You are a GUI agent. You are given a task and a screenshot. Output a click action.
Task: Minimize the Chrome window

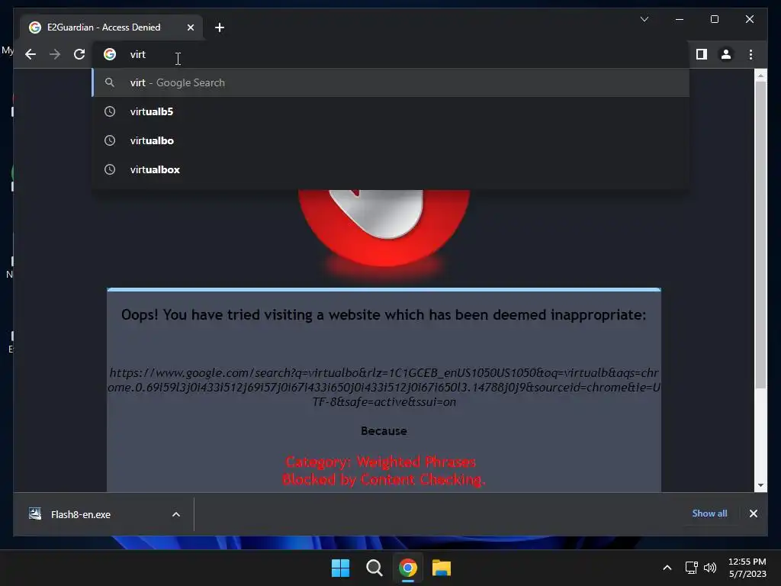pyautogui.click(x=680, y=19)
